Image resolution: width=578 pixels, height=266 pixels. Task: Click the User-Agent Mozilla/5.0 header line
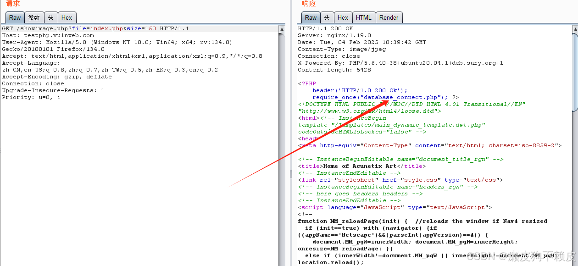click(x=117, y=42)
